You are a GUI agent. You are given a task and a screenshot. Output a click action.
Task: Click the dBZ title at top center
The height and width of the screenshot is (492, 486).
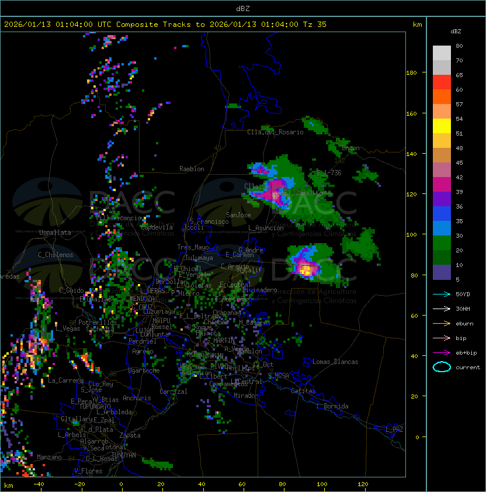coord(242,8)
